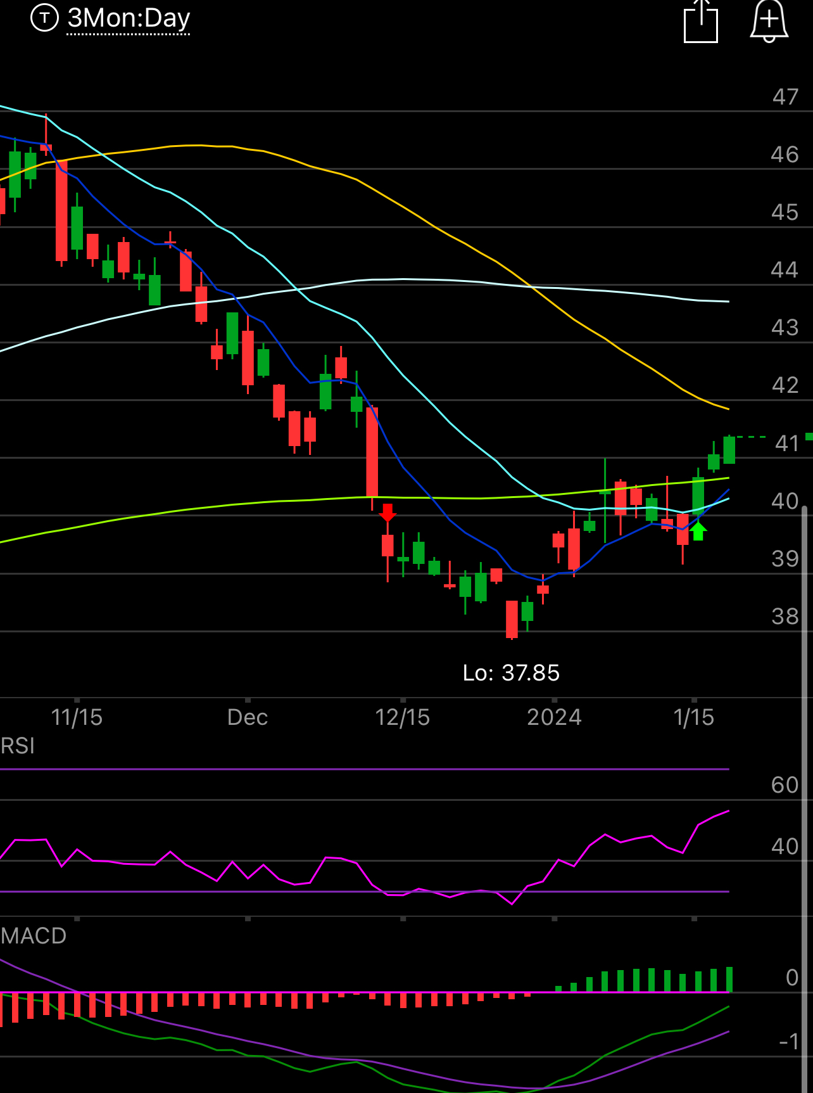813x1093 pixels.
Task: Tap the Dec date axis label
Action: point(248,717)
